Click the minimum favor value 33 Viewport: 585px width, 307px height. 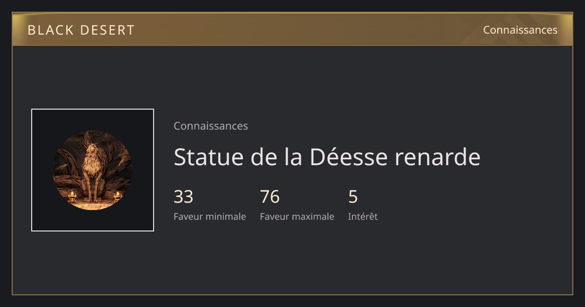tap(183, 197)
